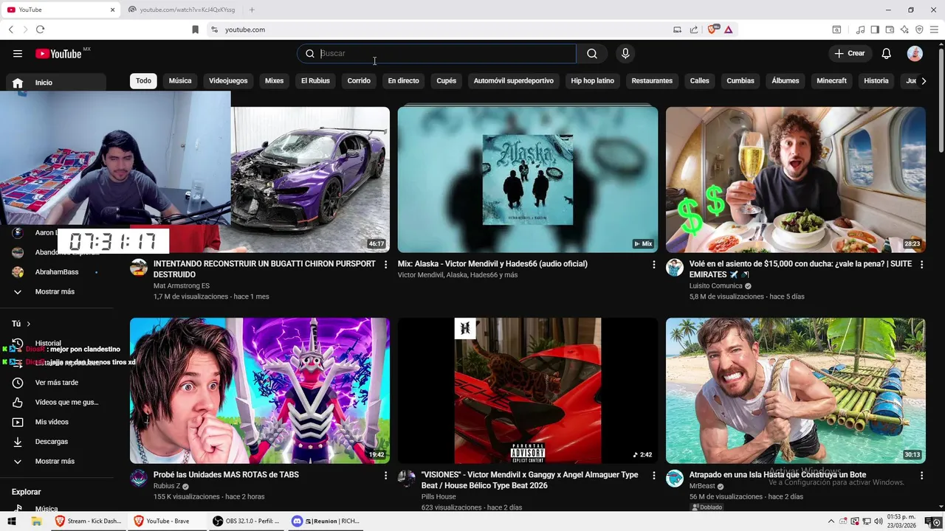Click the YouTube logo
The height and width of the screenshot is (531, 945).
coord(58,53)
